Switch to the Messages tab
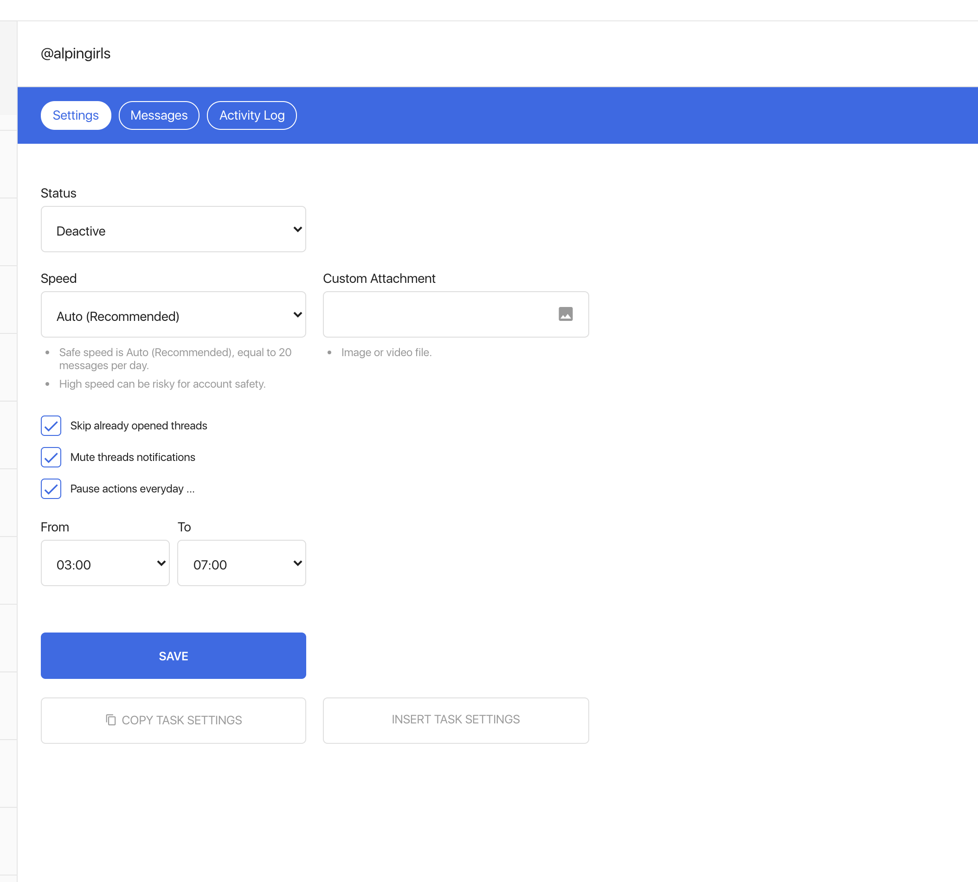The width and height of the screenshot is (978, 882). click(159, 115)
